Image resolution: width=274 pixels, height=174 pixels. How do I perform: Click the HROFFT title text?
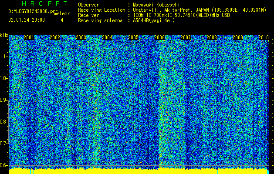click(x=44, y=3)
